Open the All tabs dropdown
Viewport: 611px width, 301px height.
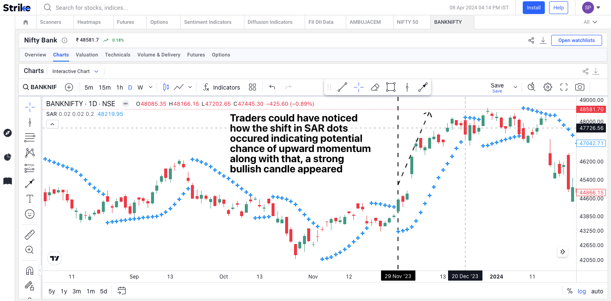pos(590,22)
